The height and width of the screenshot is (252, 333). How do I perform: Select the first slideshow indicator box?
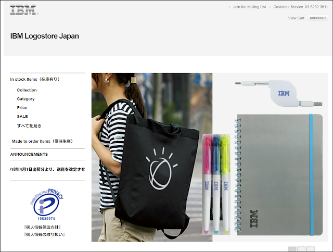292,249
